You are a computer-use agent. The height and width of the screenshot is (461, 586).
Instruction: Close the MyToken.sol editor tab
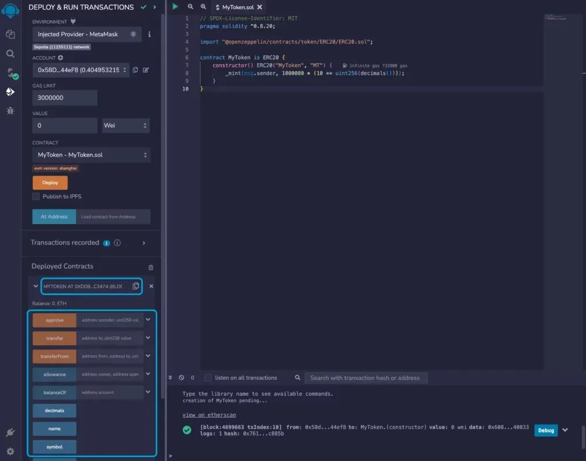(x=260, y=7)
